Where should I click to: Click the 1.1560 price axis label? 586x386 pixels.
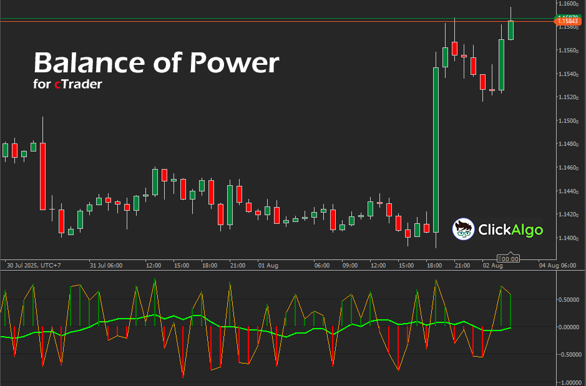568,51
